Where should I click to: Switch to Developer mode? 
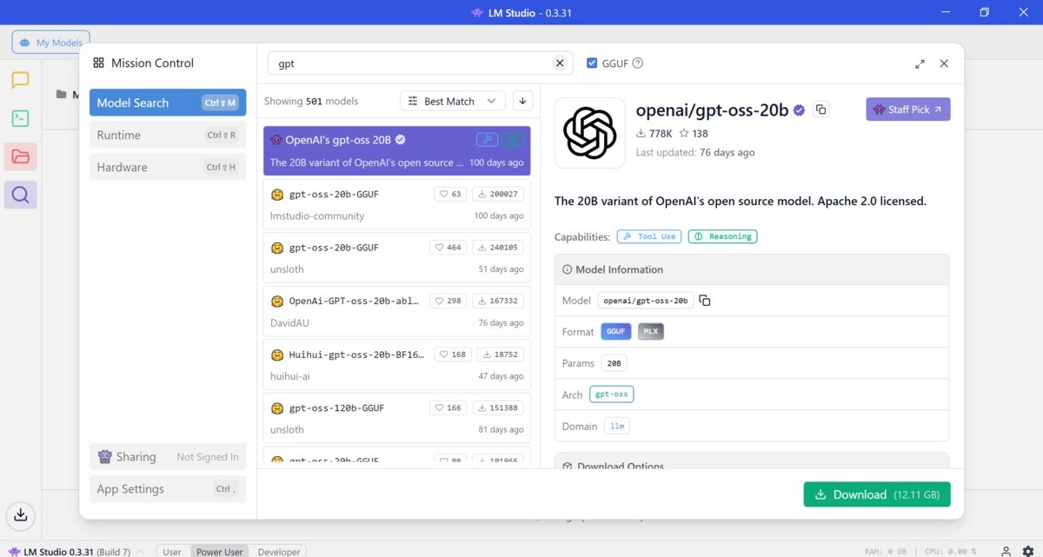pos(279,552)
